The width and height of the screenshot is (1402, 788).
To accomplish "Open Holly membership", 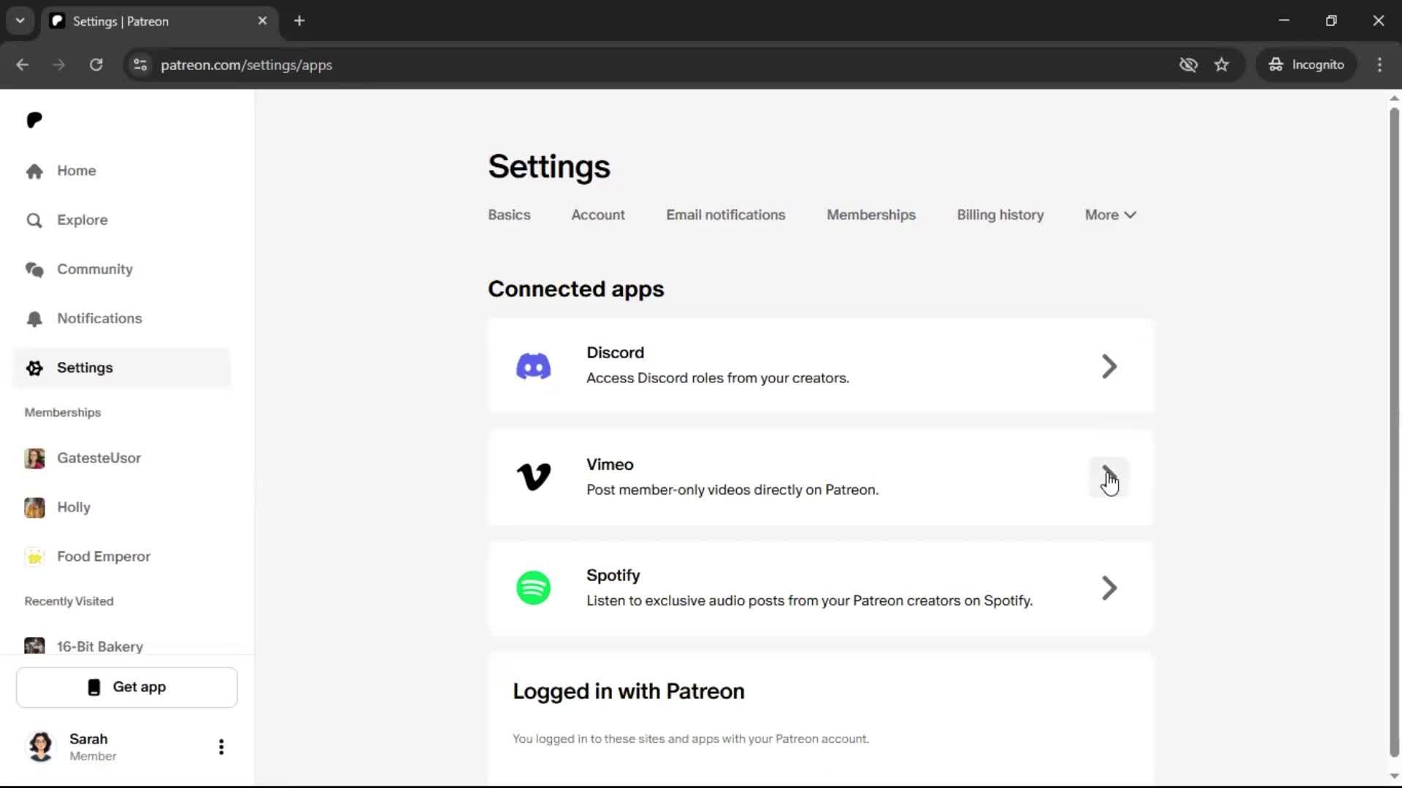I will [121, 508].
